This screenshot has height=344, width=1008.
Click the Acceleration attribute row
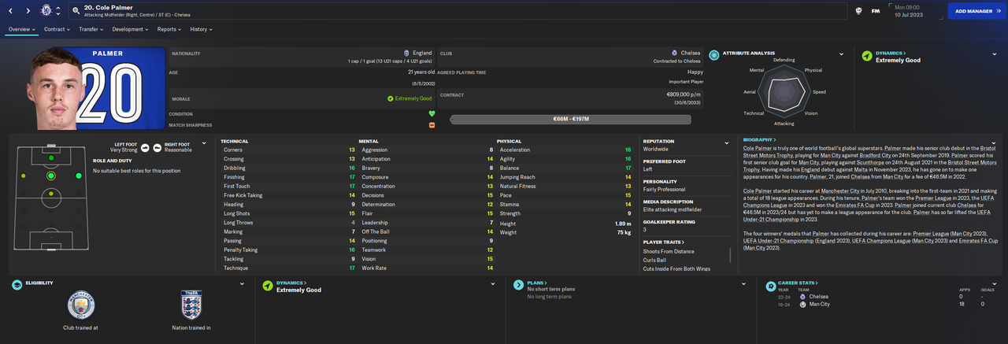565,150
